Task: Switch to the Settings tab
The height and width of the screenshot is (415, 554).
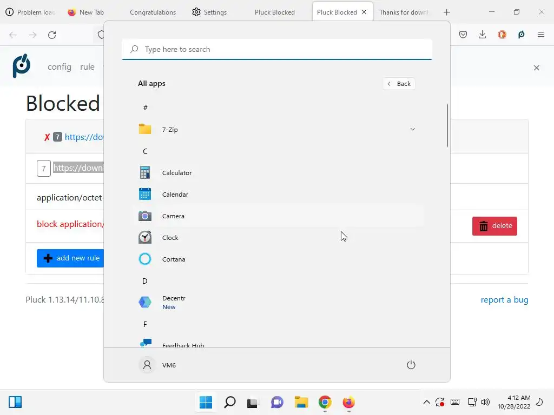Action: point(209,12)
